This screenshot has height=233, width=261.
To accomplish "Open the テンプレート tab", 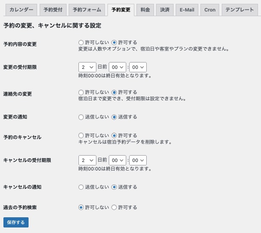I will tap(240, 10).
